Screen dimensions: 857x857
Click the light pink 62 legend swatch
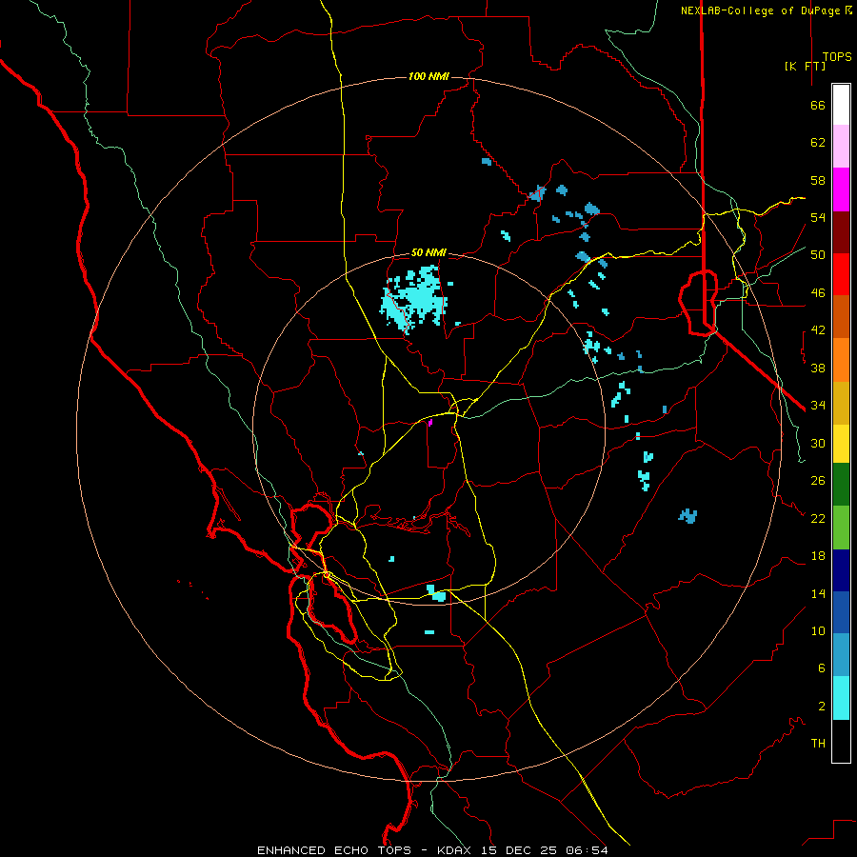(x=841, y=147)
